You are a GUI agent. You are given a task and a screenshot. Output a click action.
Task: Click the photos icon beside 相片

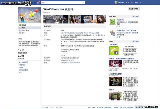click(x=20, y=33)
